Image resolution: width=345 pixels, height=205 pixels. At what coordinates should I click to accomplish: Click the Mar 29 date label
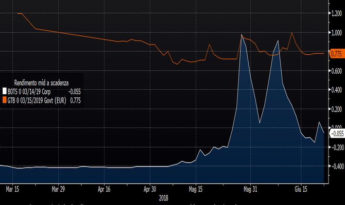58,189
